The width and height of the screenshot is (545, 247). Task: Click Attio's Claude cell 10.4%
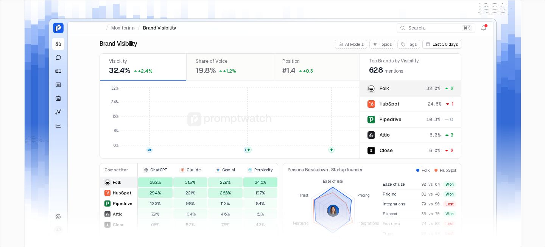190,214
